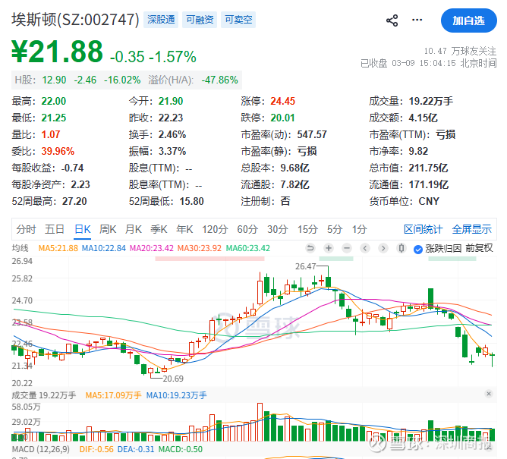The width and height of the screenshot is (507, 459).
Task: Click the pink attribution bar above chart
Action: [x=209, y=259]
